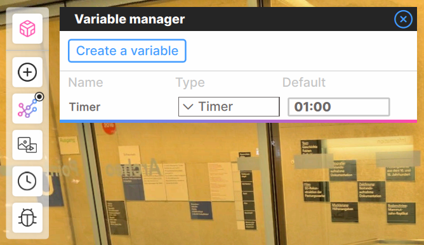Click the Default column header

point(304,82)
